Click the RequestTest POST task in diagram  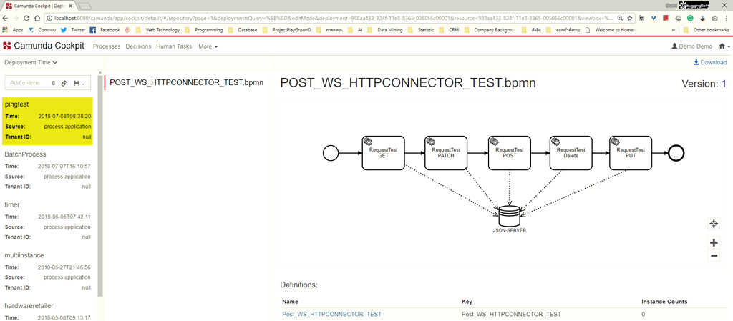[510, 153]
